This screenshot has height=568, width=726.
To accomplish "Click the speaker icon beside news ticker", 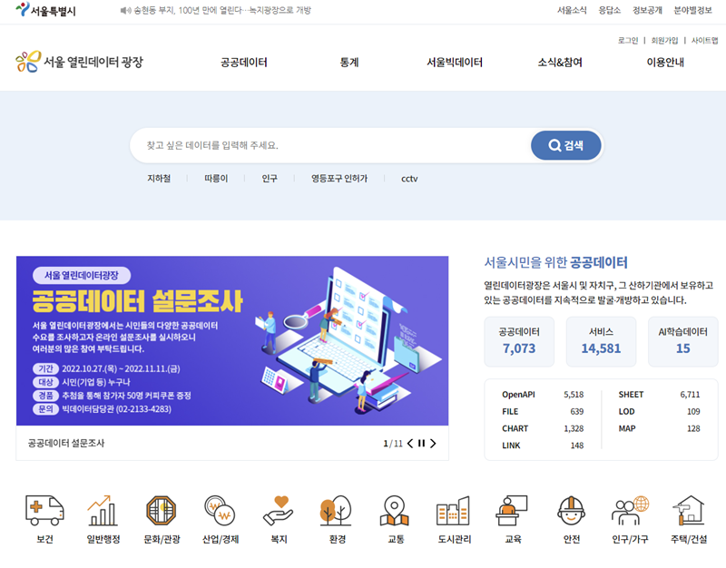I will (x=125, y=10).
